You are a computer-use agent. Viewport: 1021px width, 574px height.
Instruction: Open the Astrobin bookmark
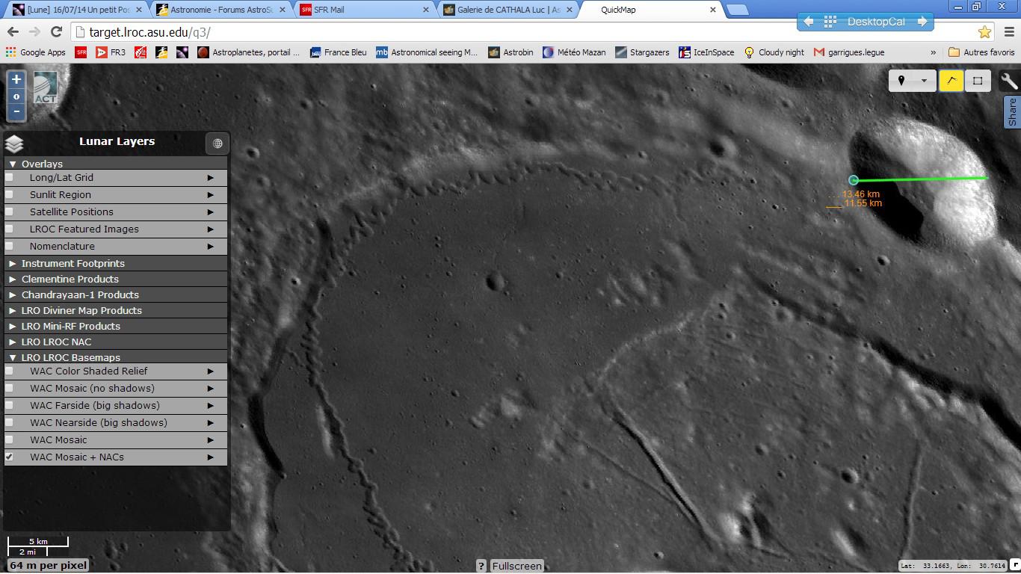[x=510, y=52]
